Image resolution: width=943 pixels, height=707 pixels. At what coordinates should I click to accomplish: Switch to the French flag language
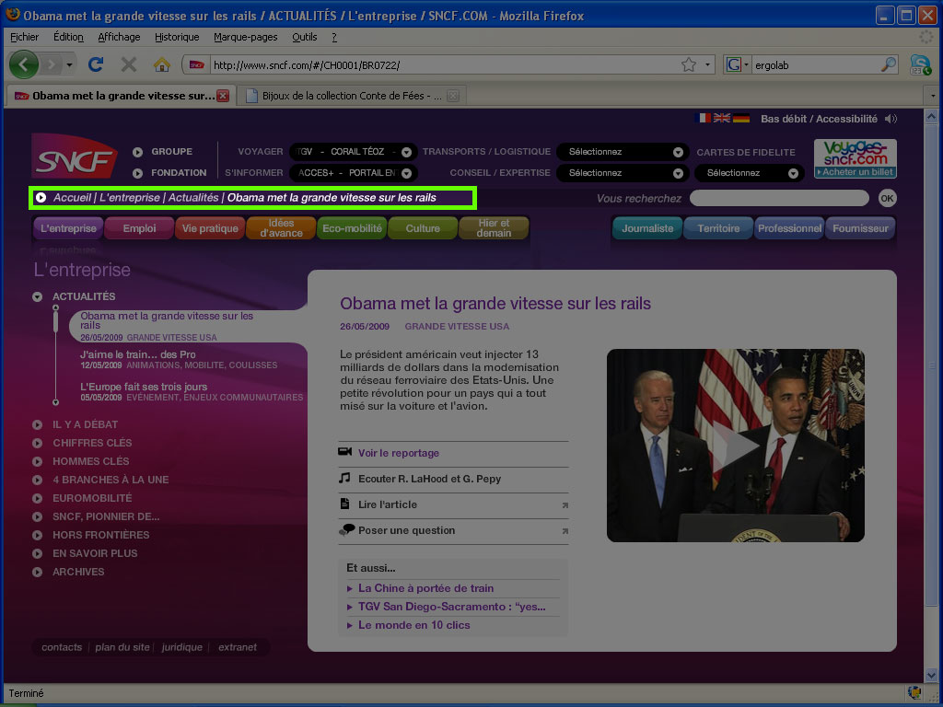[x=703, y=119]
